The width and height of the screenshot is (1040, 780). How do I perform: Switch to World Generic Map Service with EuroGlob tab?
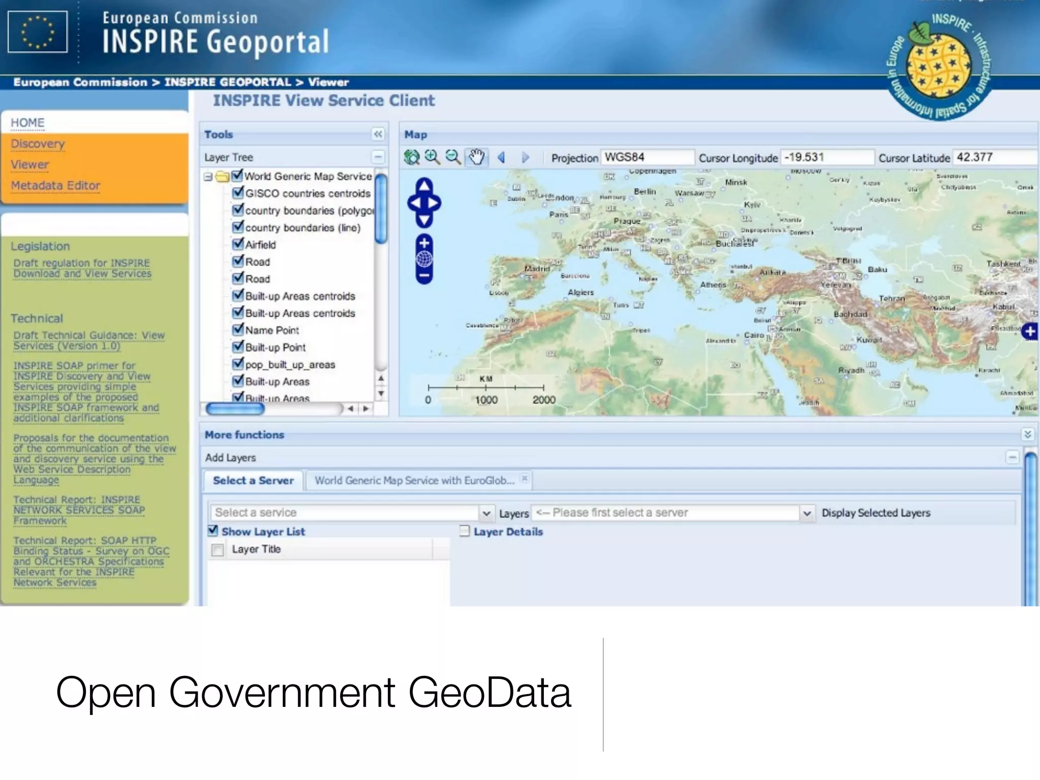pyautogui.click(x=418, y=480)
